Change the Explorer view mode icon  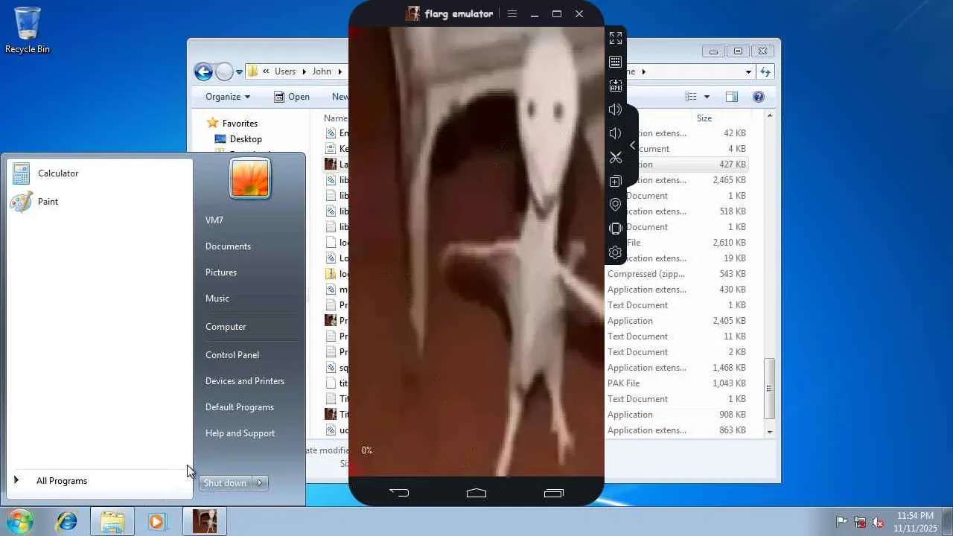click(x=691, y=97)
